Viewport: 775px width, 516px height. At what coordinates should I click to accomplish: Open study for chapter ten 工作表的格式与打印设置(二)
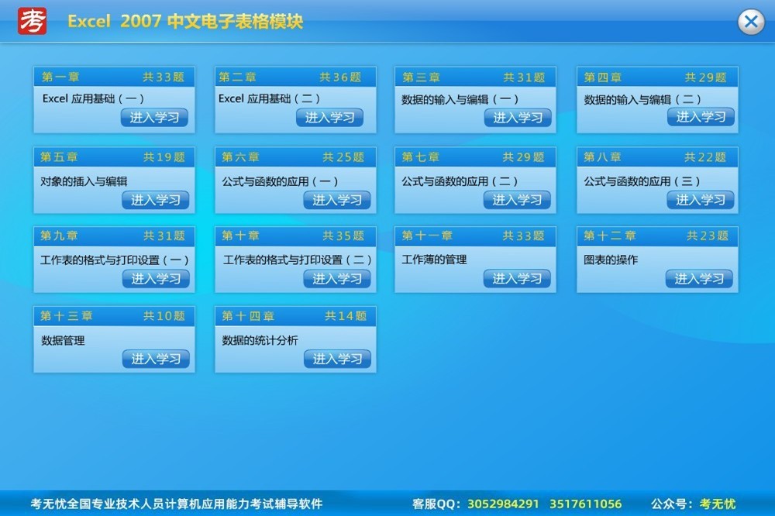(336, 279)
